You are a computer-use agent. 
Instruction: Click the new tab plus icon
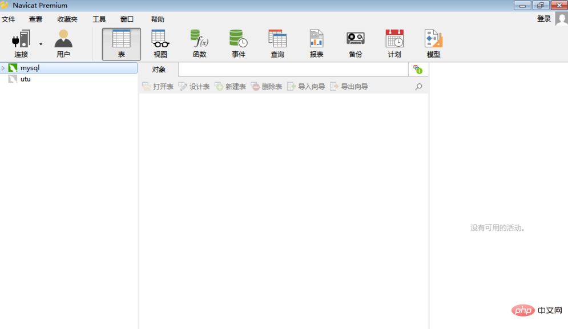coord(418,70)
